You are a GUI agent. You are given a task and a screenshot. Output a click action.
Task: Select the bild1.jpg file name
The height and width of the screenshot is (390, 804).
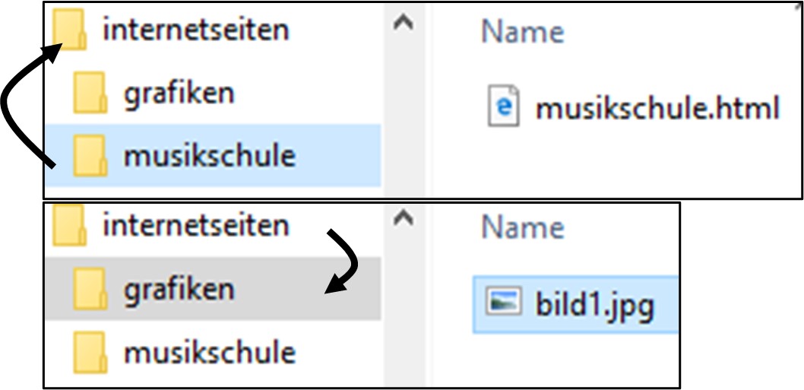point(594,306)
